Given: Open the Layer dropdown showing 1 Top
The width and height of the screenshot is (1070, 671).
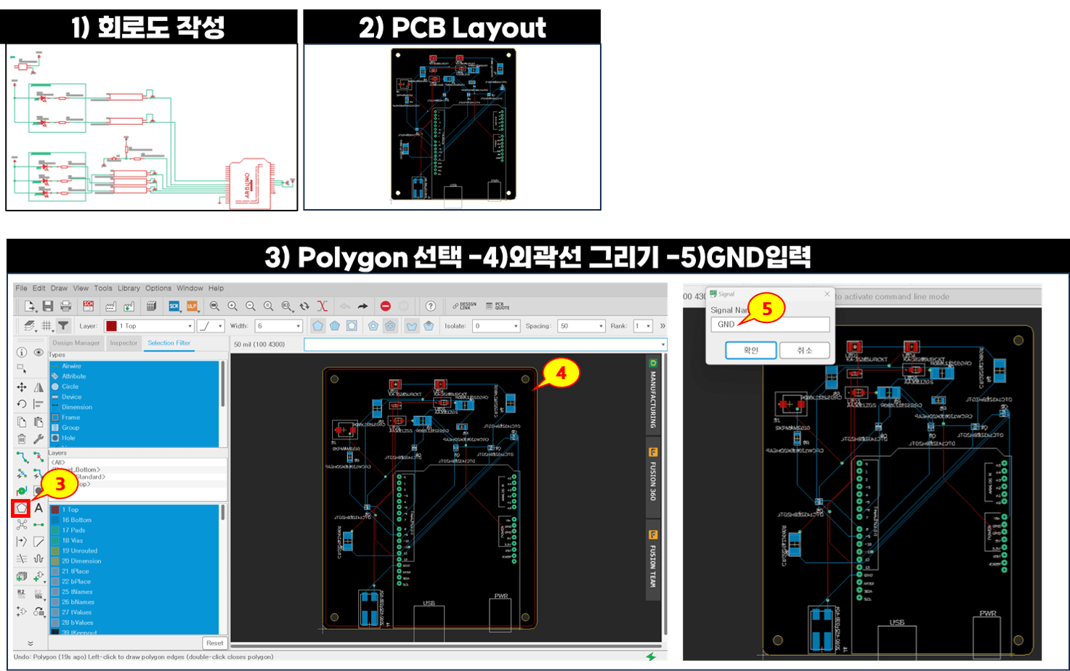Looking at the screenshot, I should coord(150,326).
